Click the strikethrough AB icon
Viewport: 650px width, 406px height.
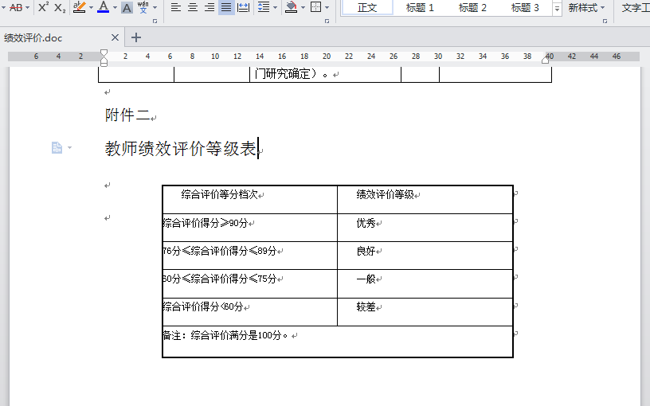coord(16,7)
